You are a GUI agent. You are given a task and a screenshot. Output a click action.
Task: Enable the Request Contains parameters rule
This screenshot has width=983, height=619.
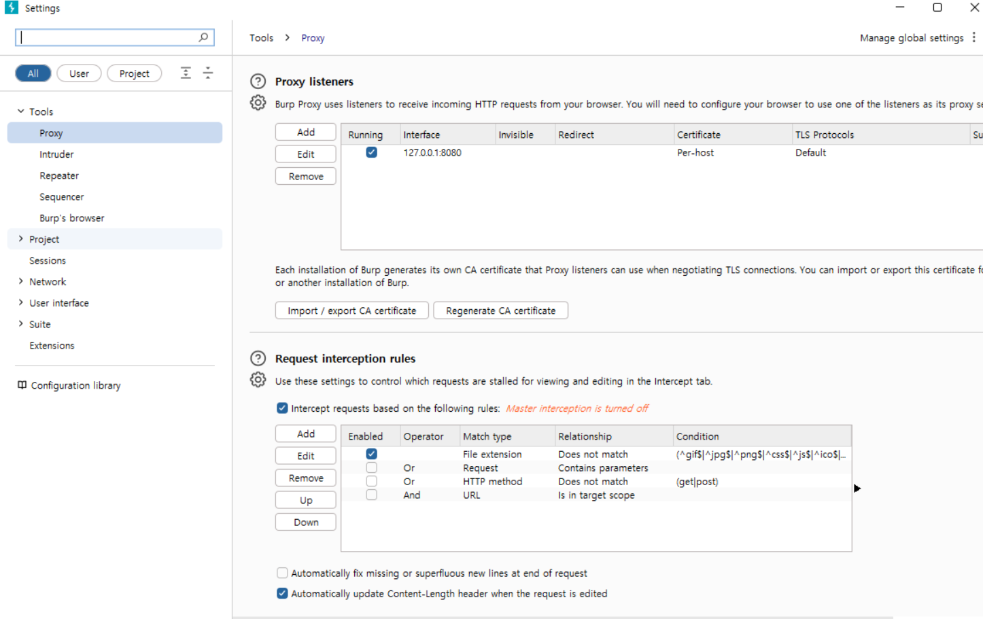pyautogui.click(x=371, y=467)
